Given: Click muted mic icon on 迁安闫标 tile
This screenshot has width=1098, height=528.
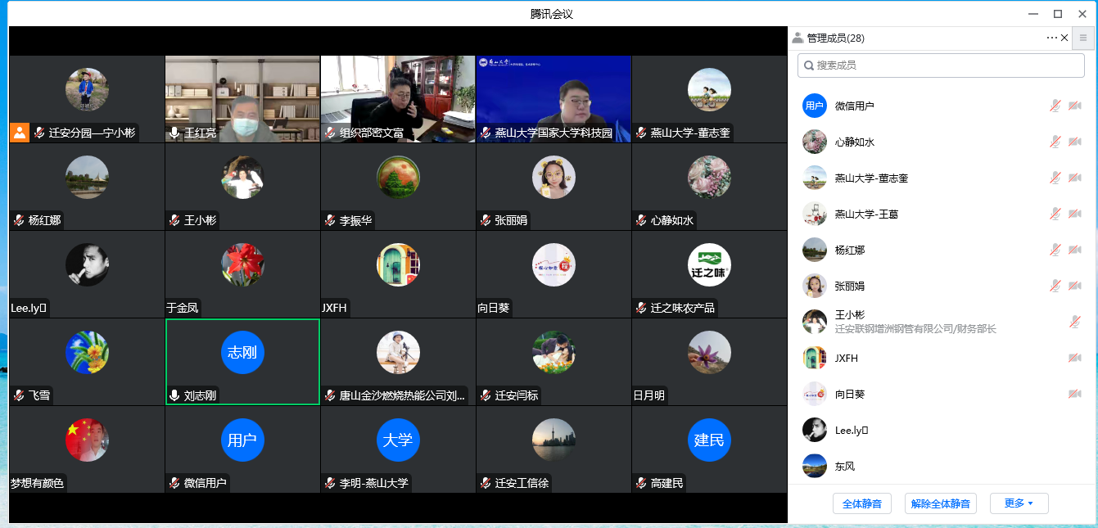Looking at the screenshot, I should pos(486,395).
